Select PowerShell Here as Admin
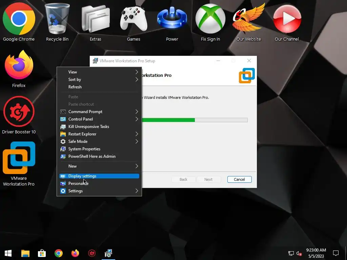The height and width of the screenshot is (260, 347). point(99,156)
